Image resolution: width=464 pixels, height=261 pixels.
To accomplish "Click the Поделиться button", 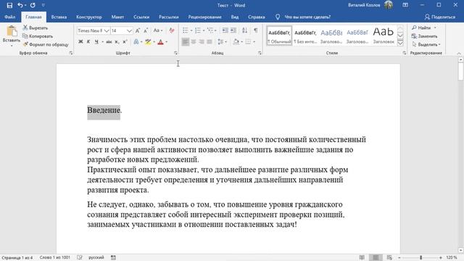I will pyautogui.click(x=440, y=17).
